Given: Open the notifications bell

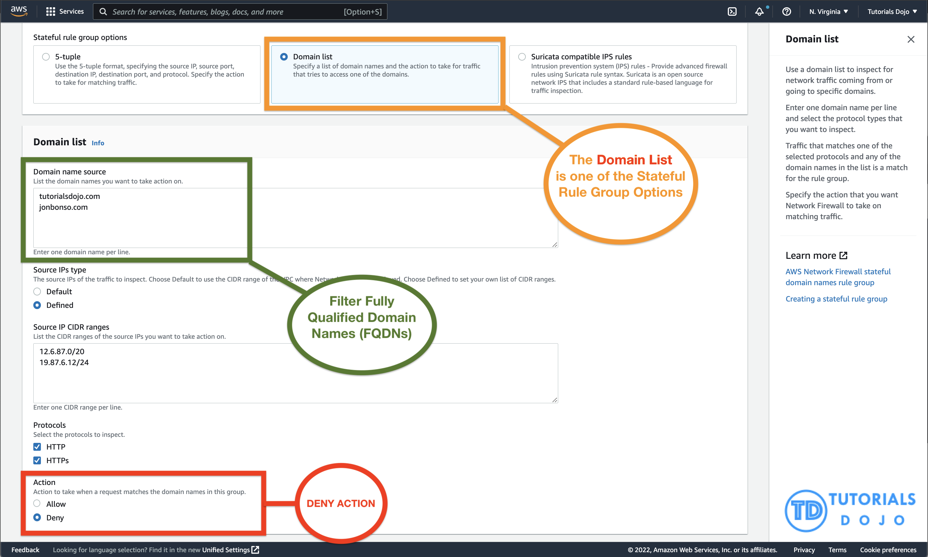Looking at the screenshot, I should tap(760, 11).
